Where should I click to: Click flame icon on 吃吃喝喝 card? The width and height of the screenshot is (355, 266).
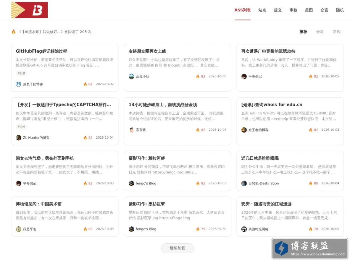click(311, 183)
